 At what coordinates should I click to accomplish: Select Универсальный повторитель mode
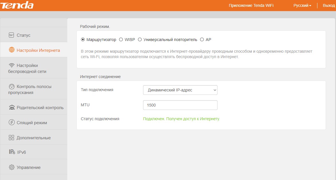click(x=140, y=40)
